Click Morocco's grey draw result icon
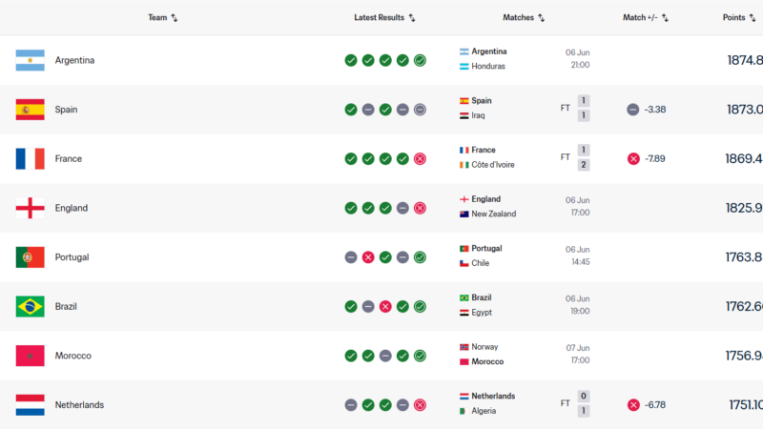The height and width of the screenshot is (429, 763). click(385, 356)
